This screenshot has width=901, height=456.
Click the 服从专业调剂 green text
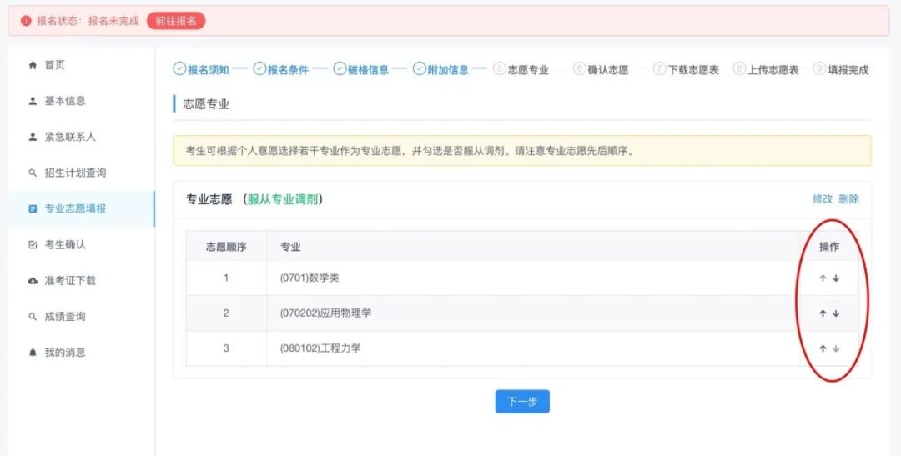point(282,199)
